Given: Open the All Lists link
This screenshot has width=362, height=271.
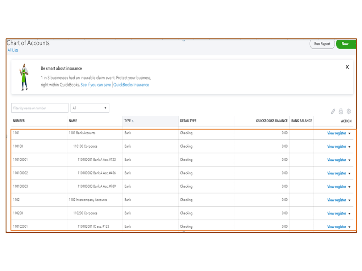Looking at the screenshot, I should (x=13, y=50).
